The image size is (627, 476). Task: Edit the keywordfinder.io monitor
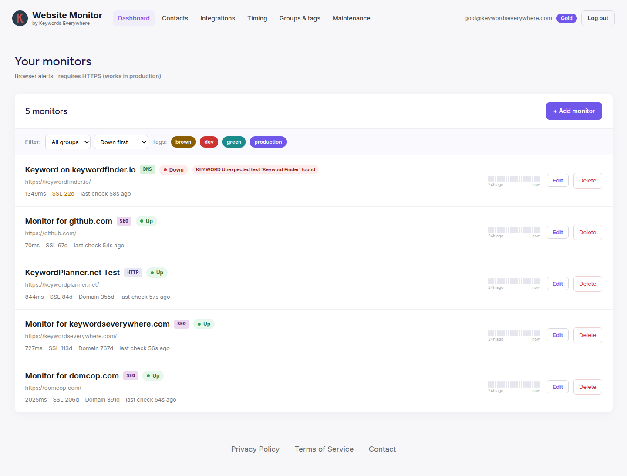click(x=558, y=181)
